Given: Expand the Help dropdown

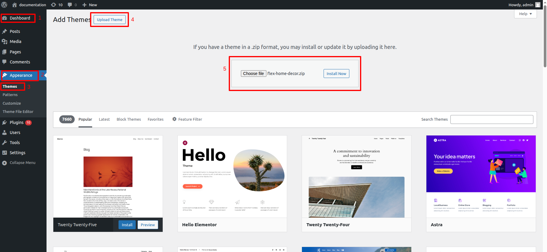Looking at the screenshot, I should click(x=525, y=14).
